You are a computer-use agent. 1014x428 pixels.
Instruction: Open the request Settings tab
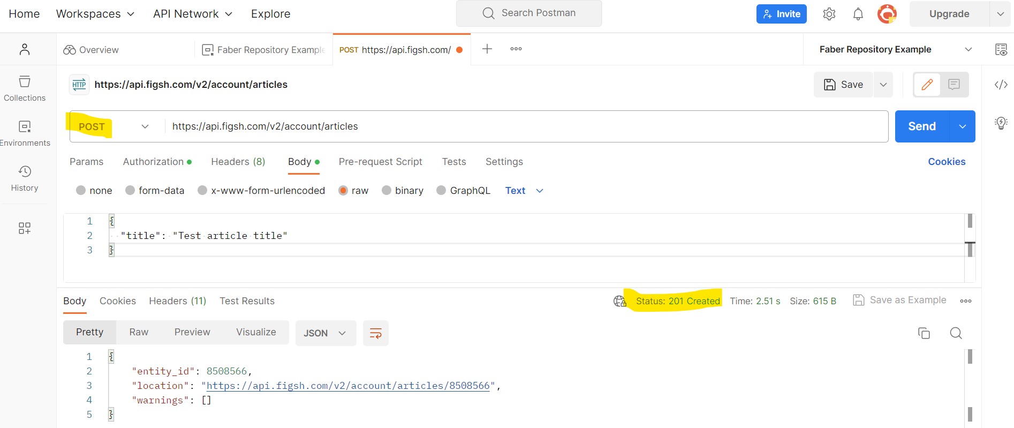(504, 162)
